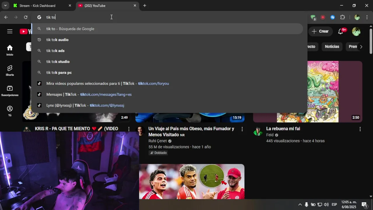373x210 pixels.
Task: Click the page vertical scrollbar
Action: 371,41
